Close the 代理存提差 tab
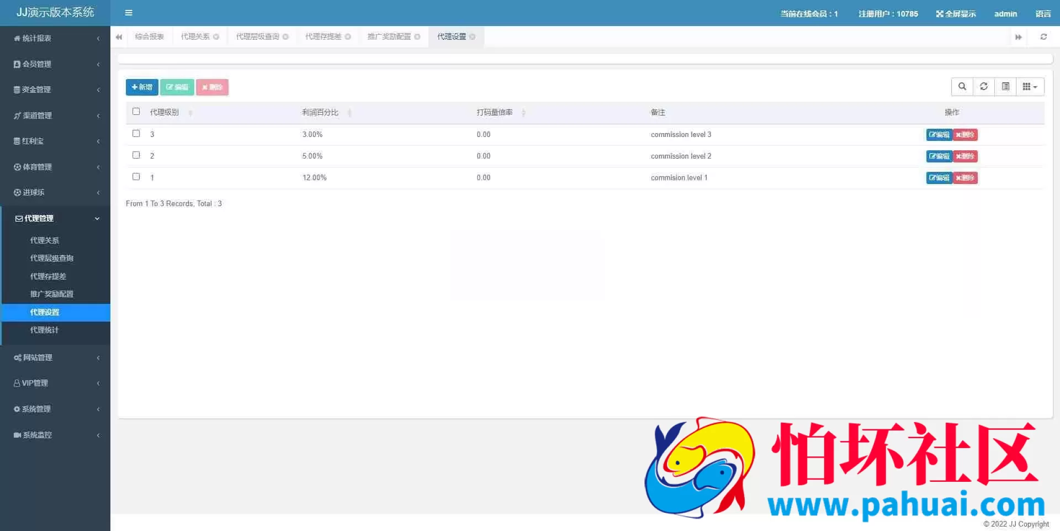Image resolution: width=1060 pixels, height=531 pixels. click(348, 37)
